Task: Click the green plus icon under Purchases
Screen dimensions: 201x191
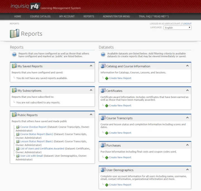Action: (107, 157)
